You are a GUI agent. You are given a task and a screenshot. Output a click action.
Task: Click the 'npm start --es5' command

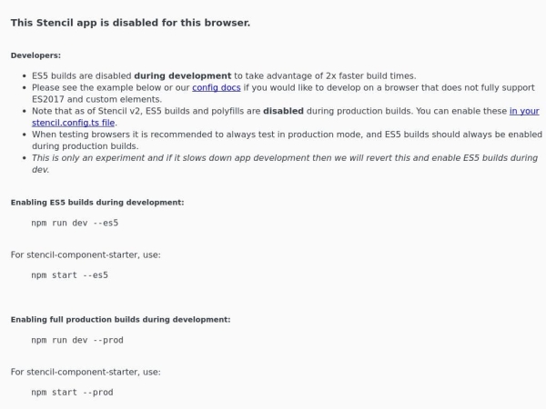[x=70, y=275]
